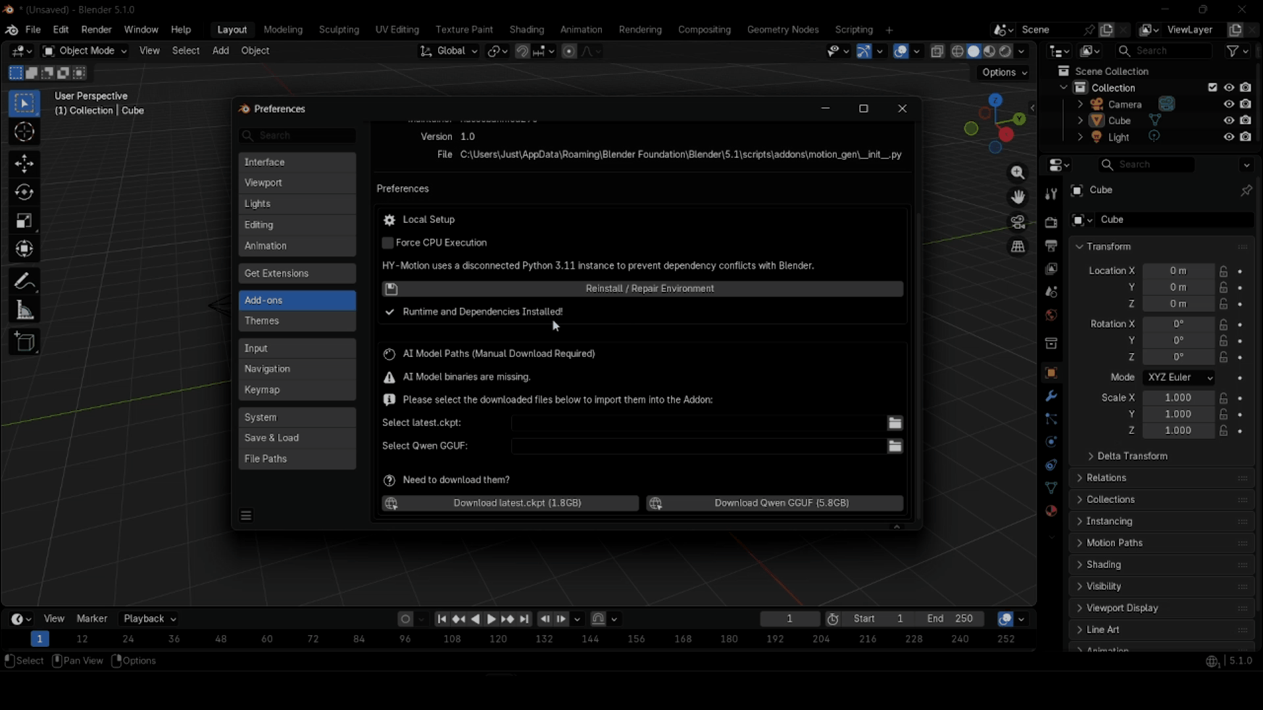
Task: Play animation in timeline
Action: (491, 619)
